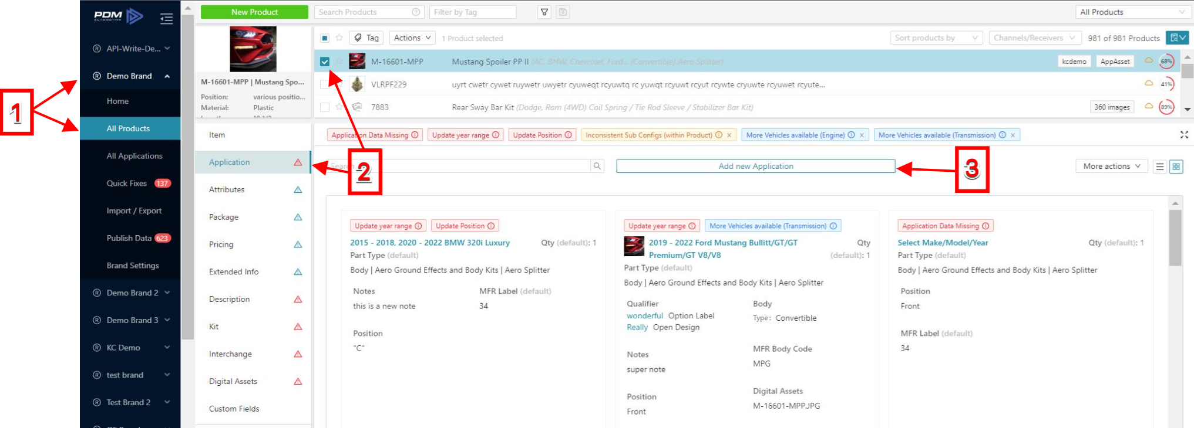Viewport: 1194px width, 428px height.
Task: Star the M-16601-MPP product row
Action: pos(339,61)
